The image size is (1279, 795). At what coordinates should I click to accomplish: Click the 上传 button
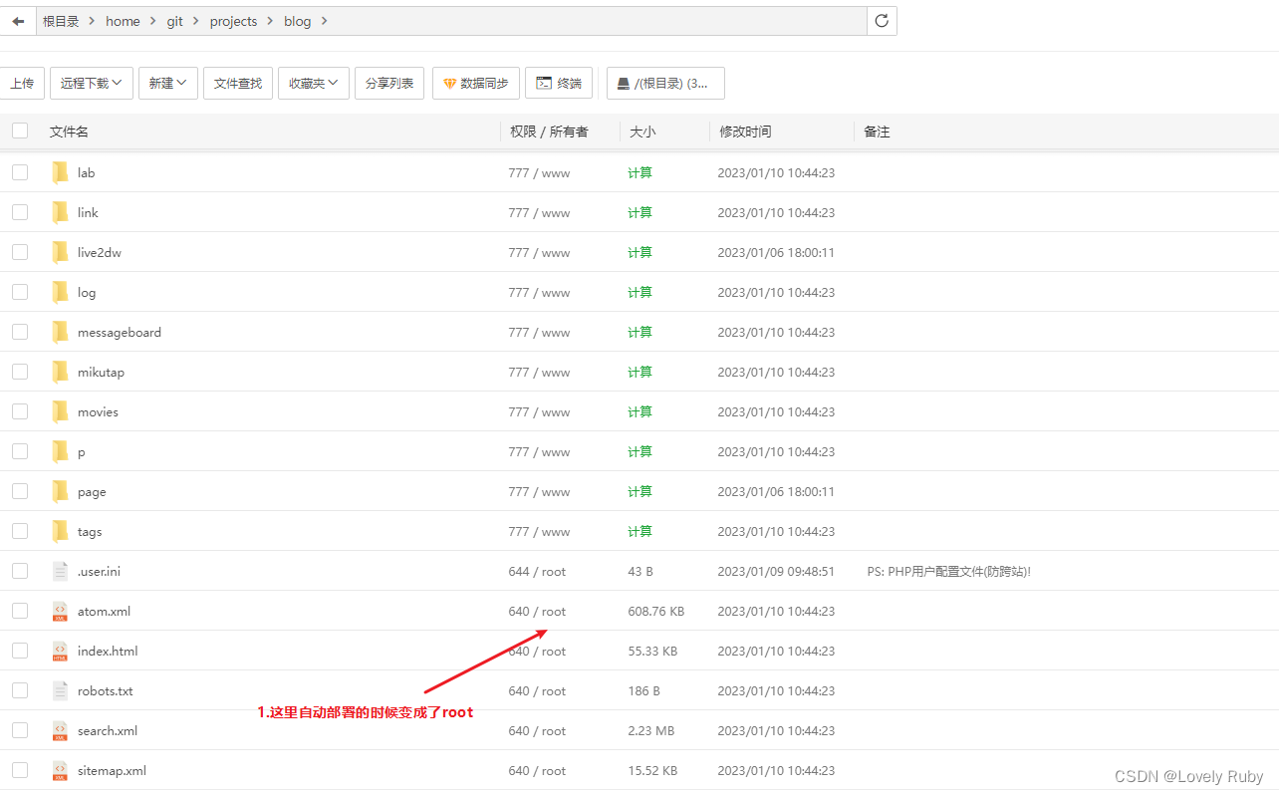pyautogui.click(x=22, y=84)
